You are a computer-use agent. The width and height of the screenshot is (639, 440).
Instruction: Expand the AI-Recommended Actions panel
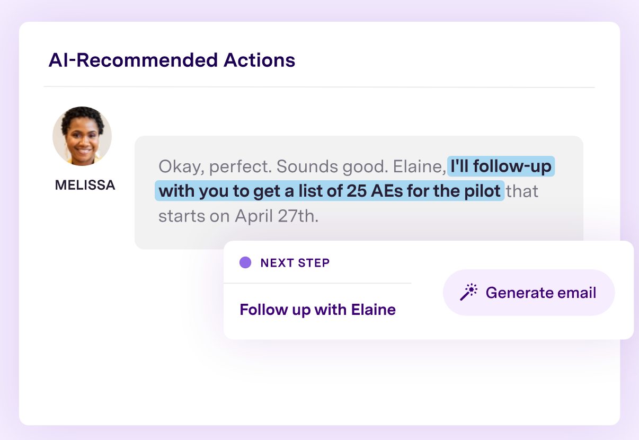click(x=172, y=60)
